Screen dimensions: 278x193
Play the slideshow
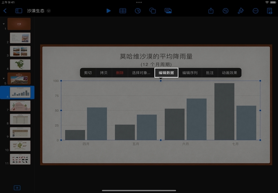pyautogui.click(x=108, y=11)
